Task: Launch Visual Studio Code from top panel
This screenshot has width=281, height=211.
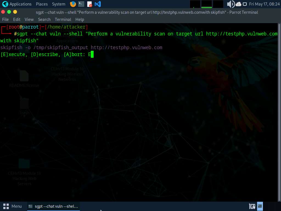Action: pyautogui.click(x=97, y=4)
